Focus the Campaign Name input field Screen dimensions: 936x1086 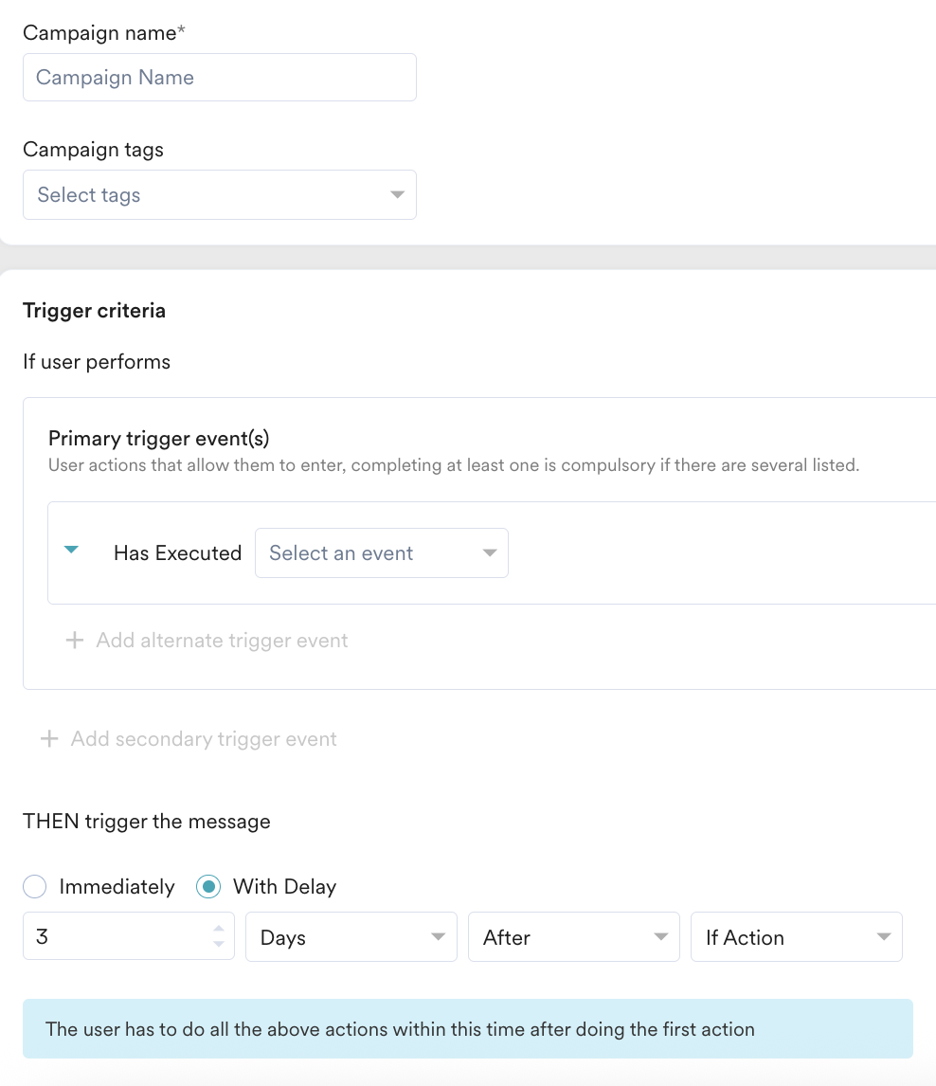220,78
